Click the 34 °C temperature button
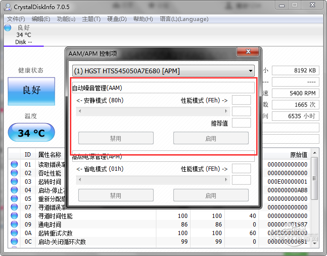The height and width of the screenshot is (256, 327). pyautogui.click(x=31, y=132)
